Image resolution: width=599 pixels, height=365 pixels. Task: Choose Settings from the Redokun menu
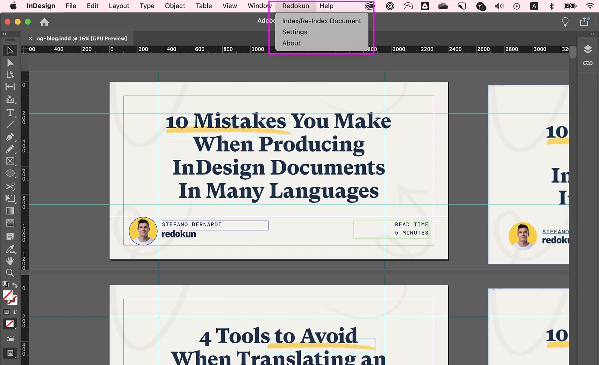(x=295, y=32)
